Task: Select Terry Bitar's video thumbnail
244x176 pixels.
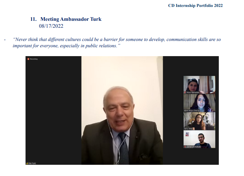Action: click(199, 121)
